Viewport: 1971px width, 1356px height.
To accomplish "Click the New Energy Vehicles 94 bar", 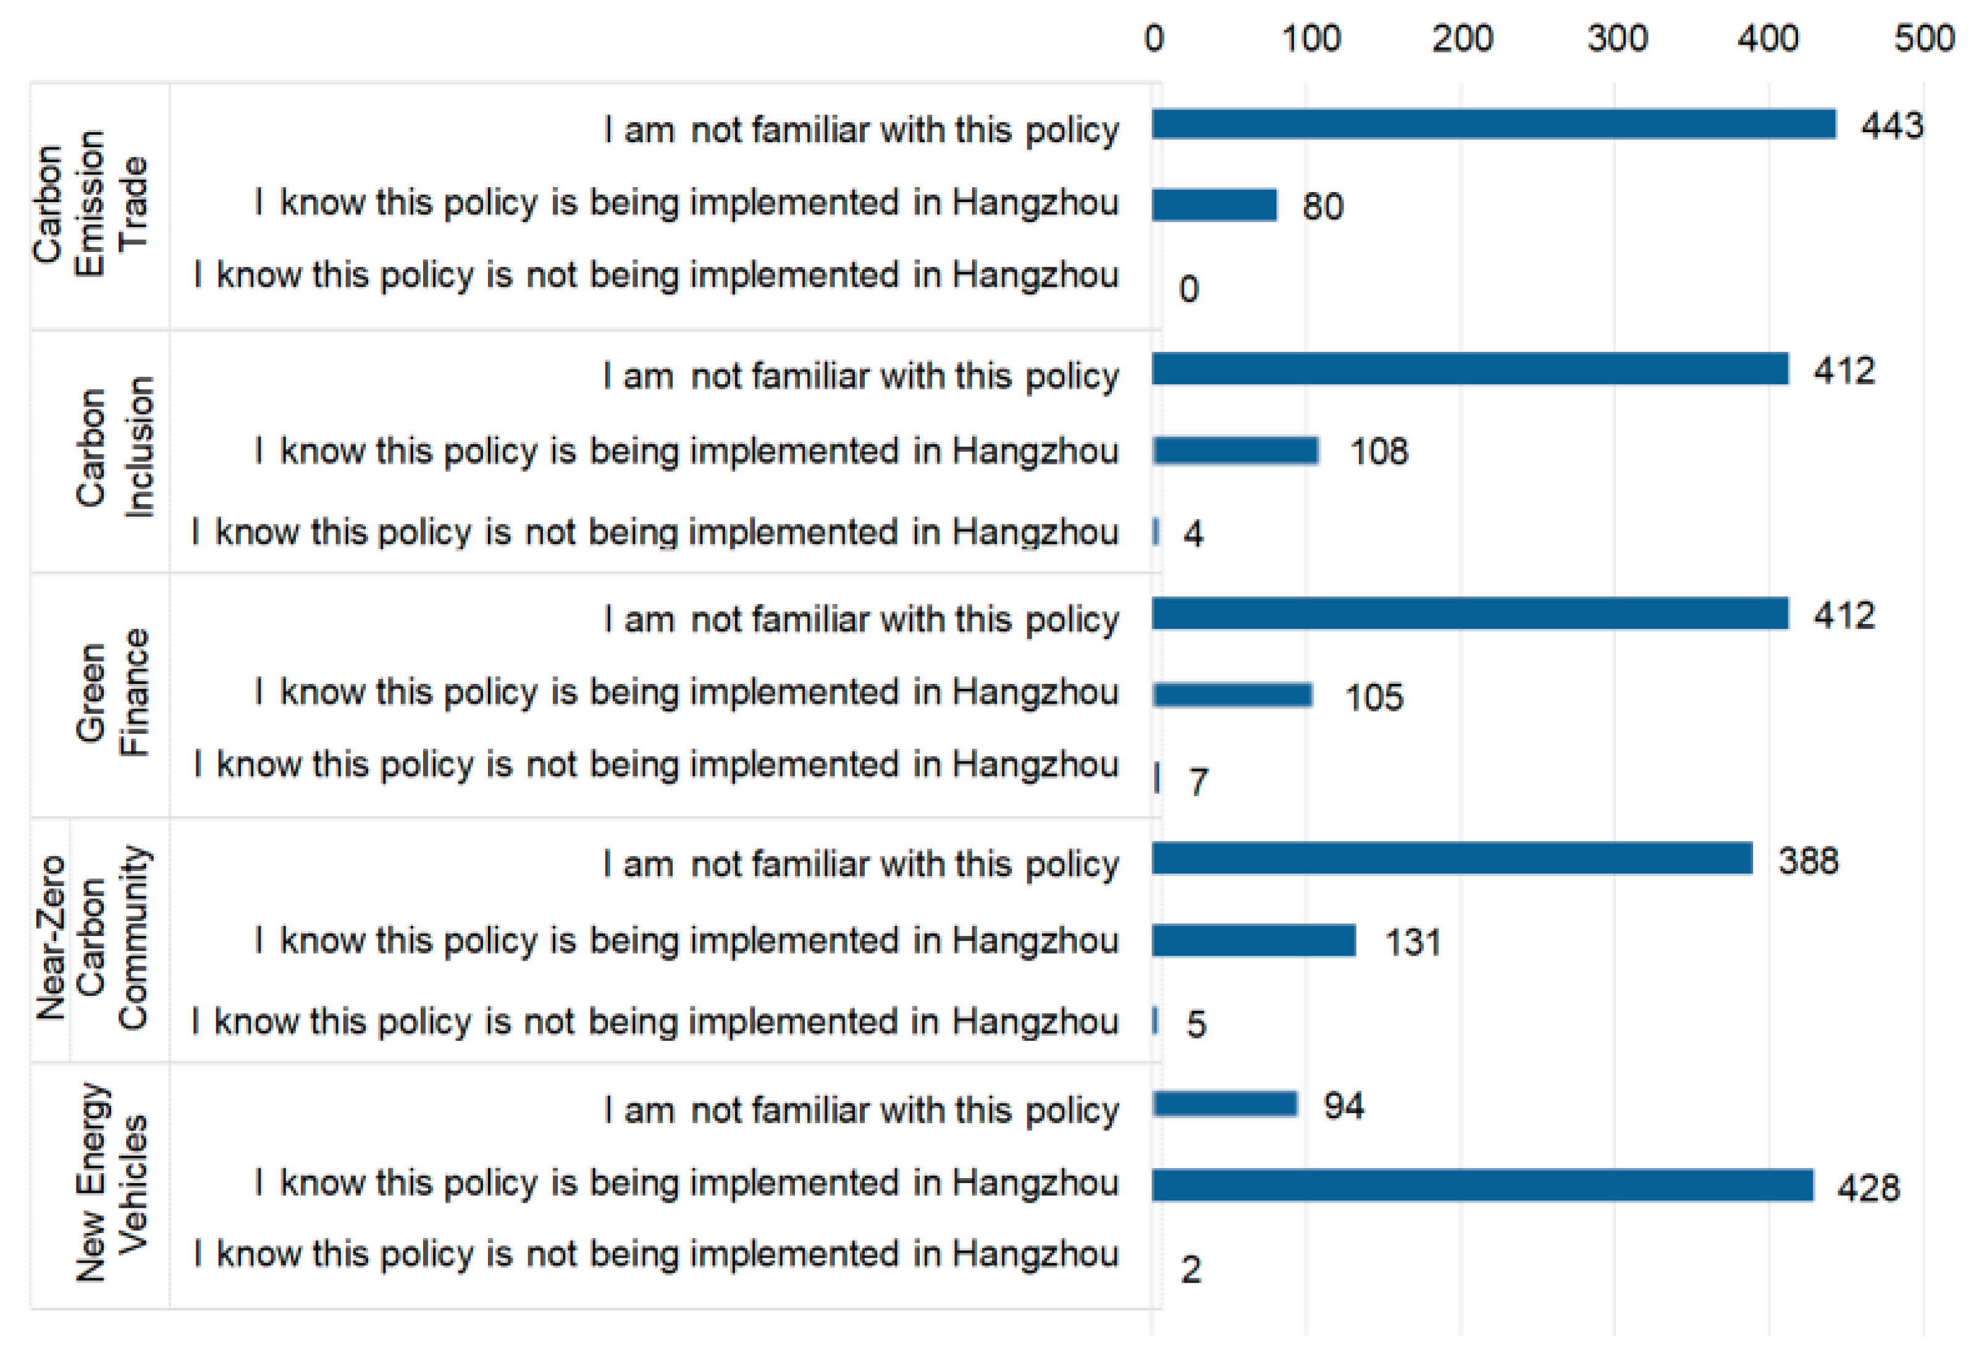I will 1225,1104.
